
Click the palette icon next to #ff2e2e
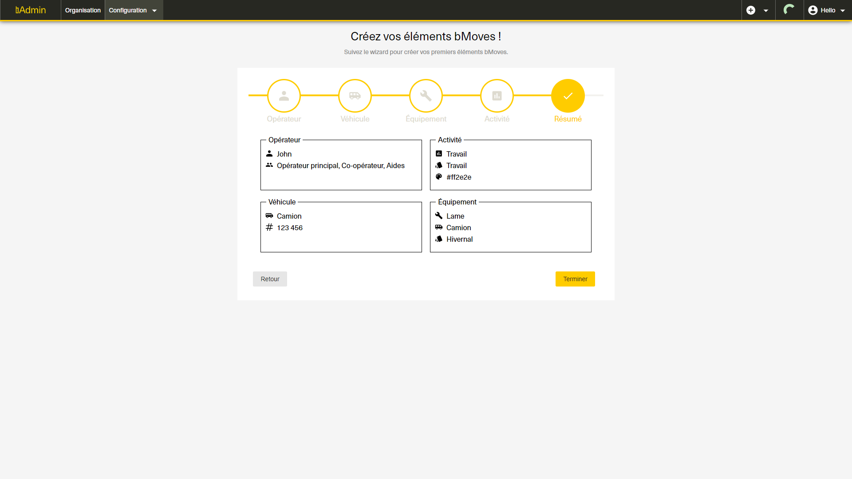(439, 177)
